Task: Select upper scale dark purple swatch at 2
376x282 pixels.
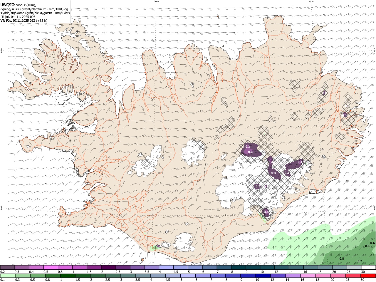Action: pyautogui.click(x=108, y=268)
